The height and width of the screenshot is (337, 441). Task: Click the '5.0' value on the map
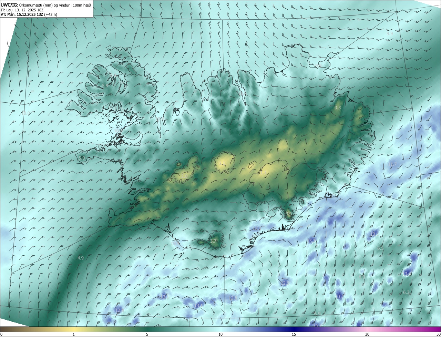[82, 158]
